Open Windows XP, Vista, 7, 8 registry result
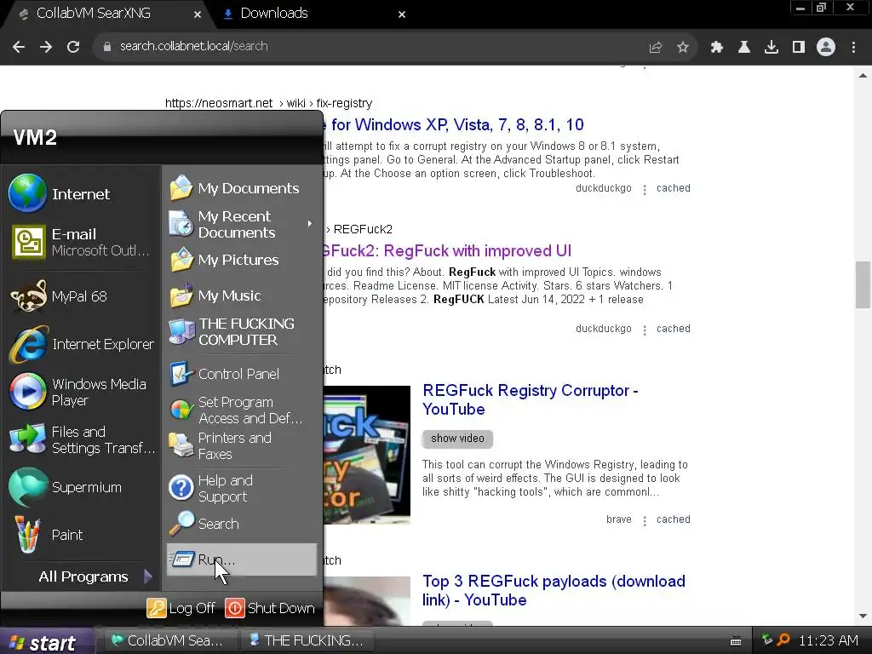This screenshot has width=872, height=654. click(453, 124)
